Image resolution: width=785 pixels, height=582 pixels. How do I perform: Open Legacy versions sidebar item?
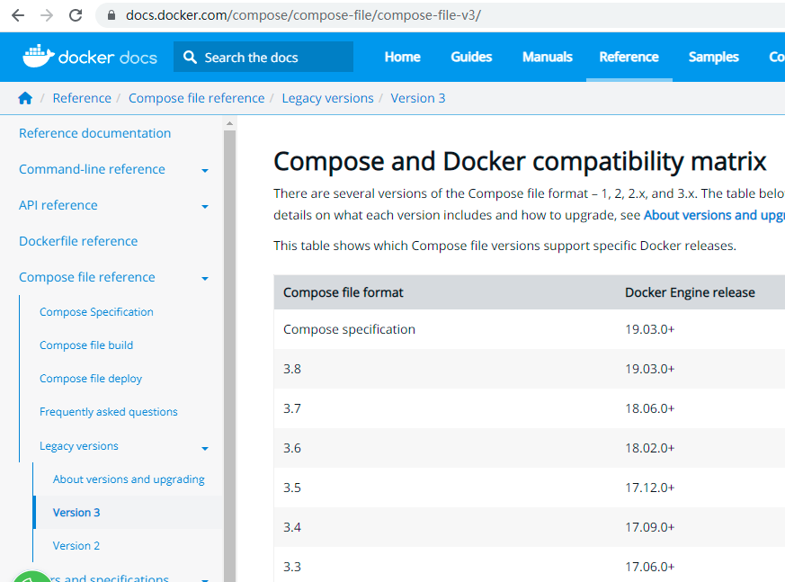click(x=79, y=446)
